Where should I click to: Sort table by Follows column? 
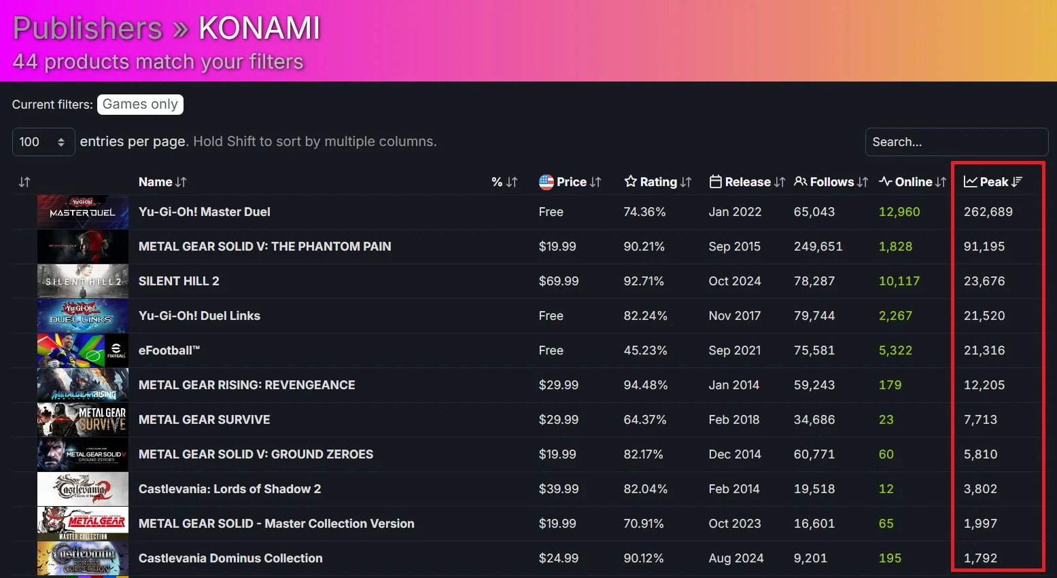831,182
